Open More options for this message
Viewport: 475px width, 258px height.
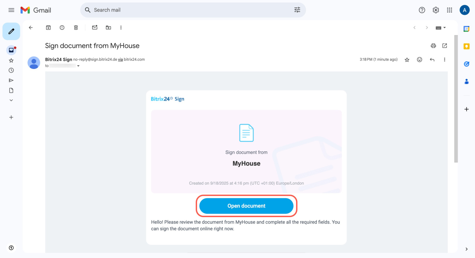tap(445, 60)
